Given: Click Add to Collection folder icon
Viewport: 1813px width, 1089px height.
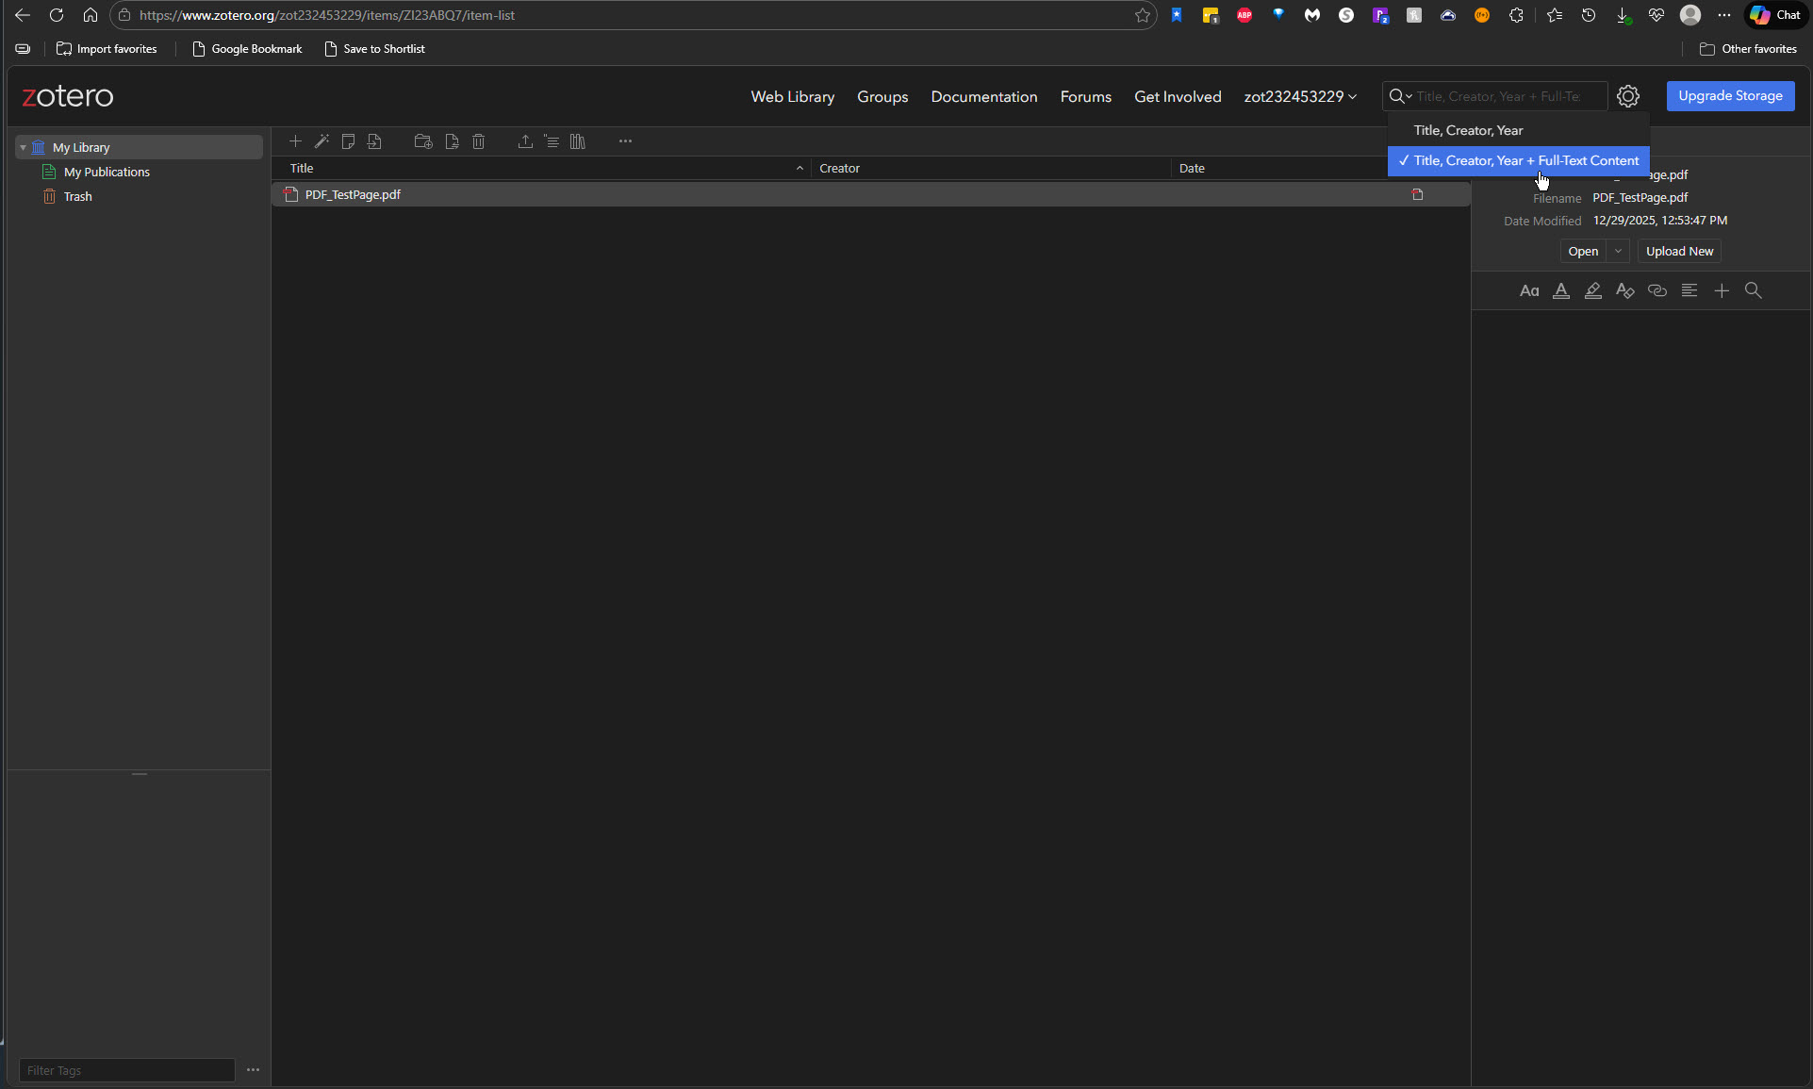Looking at the screenshot, I should [423, 141].
